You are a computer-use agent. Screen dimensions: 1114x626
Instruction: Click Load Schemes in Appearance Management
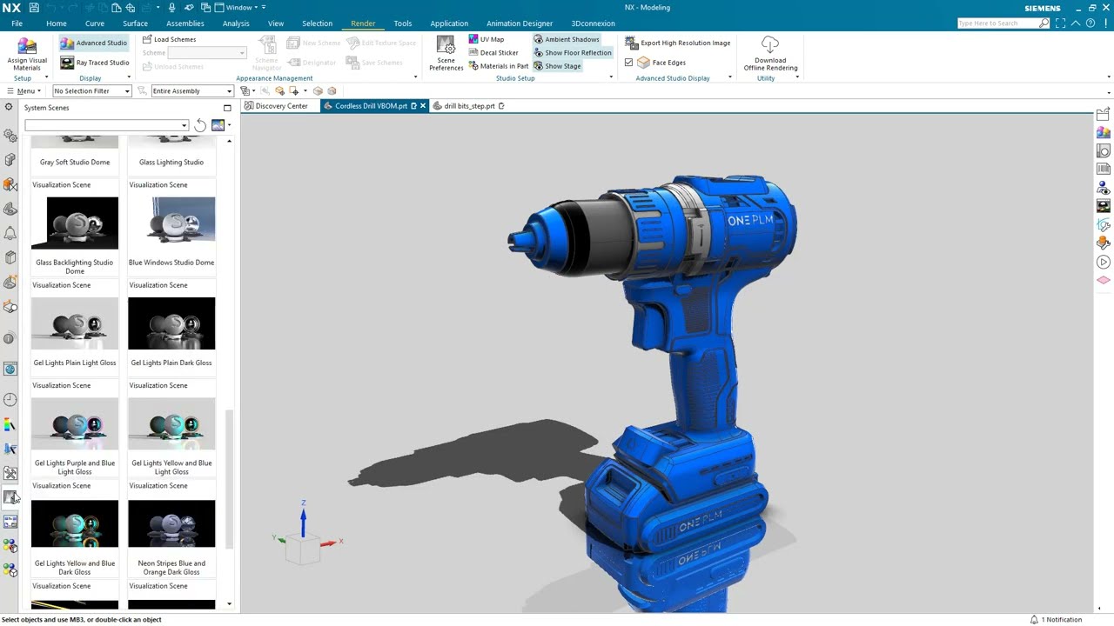169,39
